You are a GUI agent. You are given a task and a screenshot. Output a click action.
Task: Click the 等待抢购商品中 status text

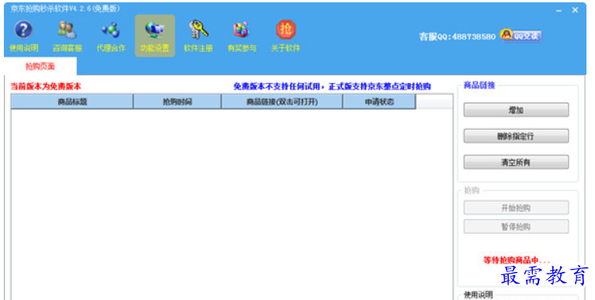[x=517, y=260]
